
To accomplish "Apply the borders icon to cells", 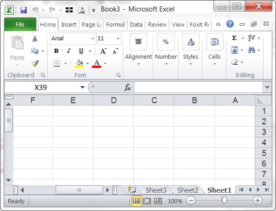I will (x=57, y=63).
